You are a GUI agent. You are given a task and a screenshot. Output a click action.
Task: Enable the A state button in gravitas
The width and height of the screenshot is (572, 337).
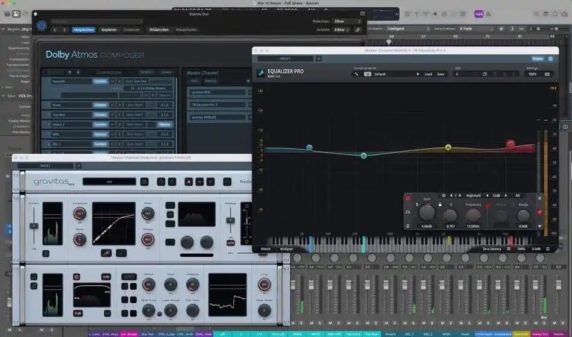click(189, 181)
